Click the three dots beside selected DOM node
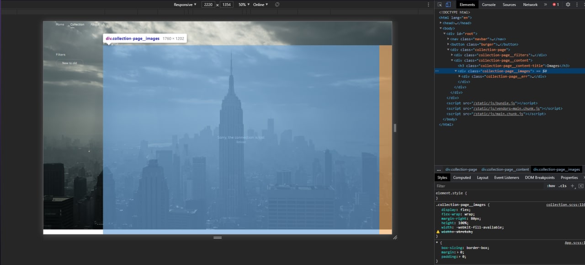585x265 pixels. coord(437,71)
